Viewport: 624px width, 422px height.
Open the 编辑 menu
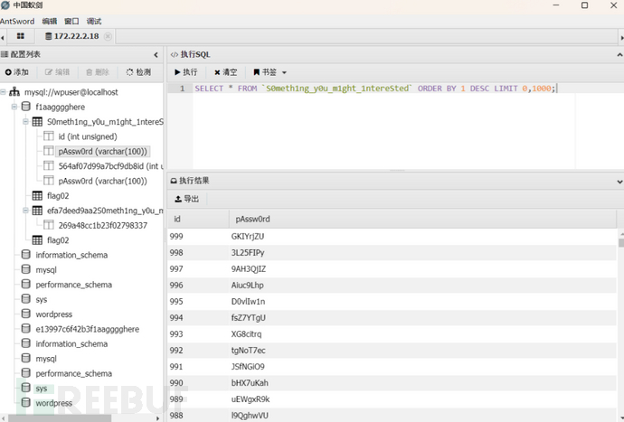pos(50,21)
